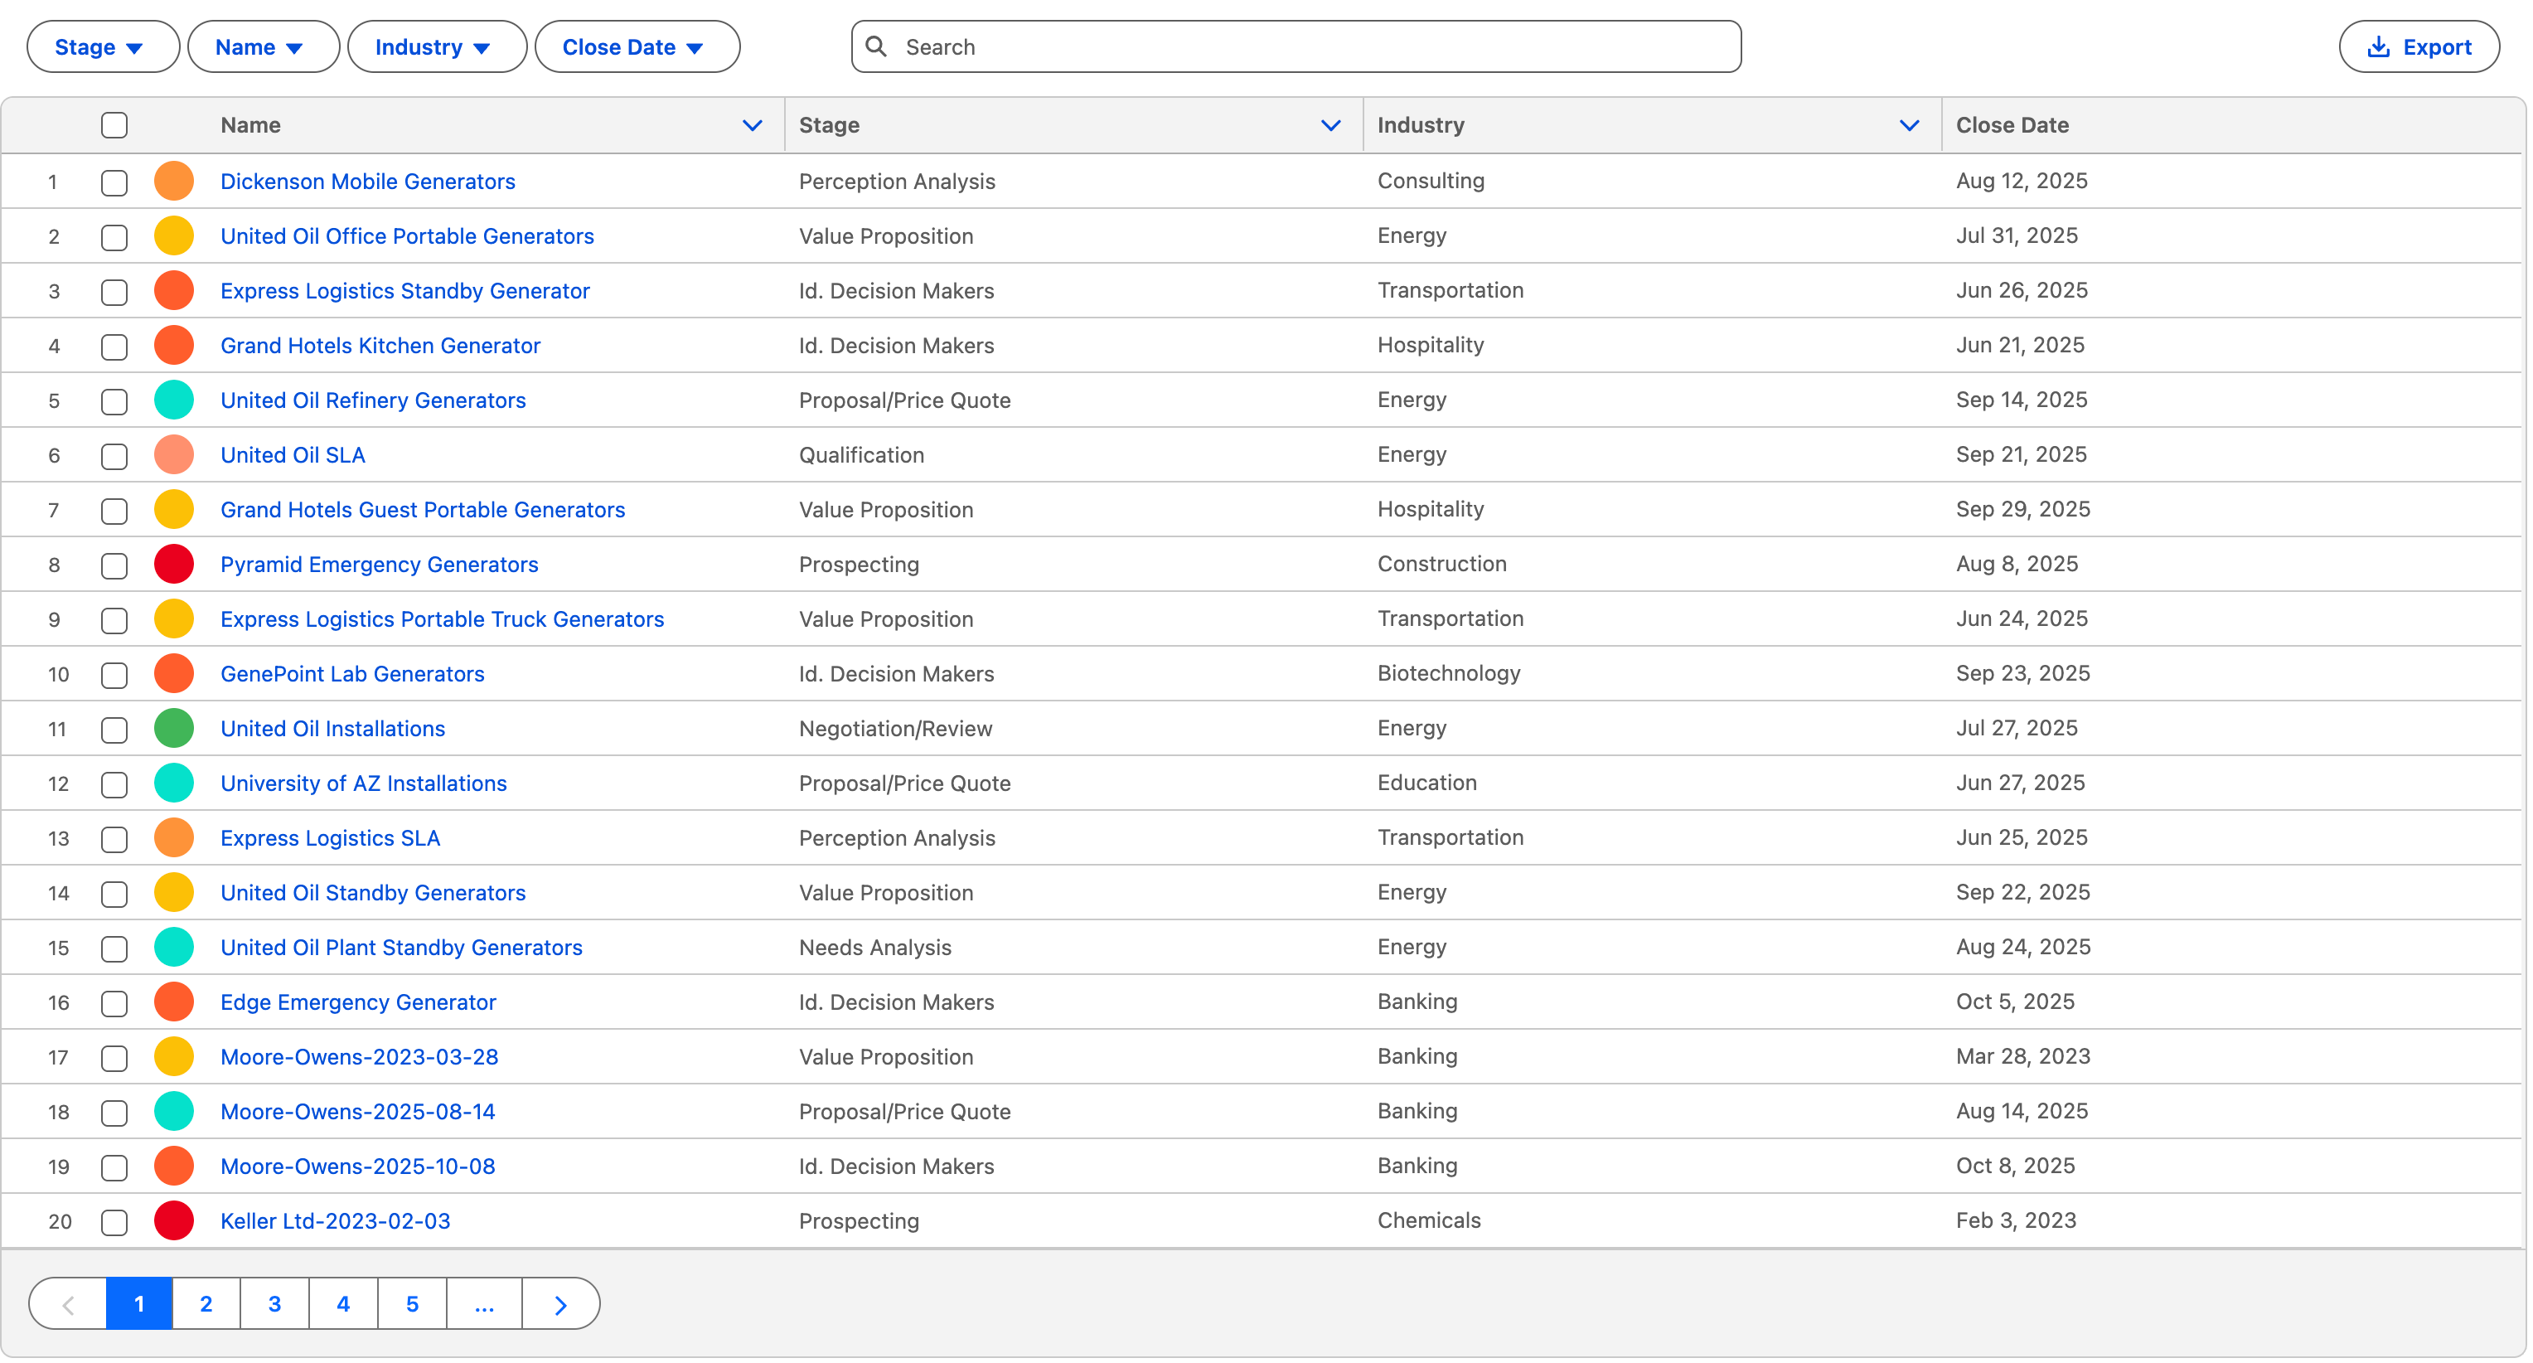2533x1363 pixels.
Task: Click teal circle beside University of AZ Installations
Action: 174,783
